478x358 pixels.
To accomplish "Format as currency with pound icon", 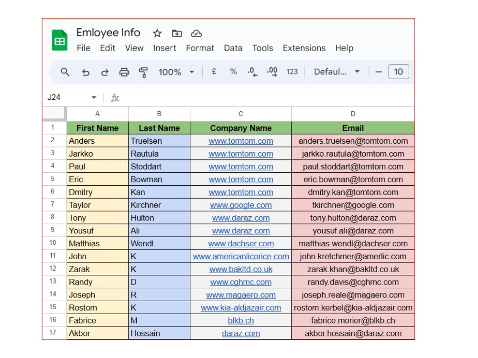I will coord(214,72).
